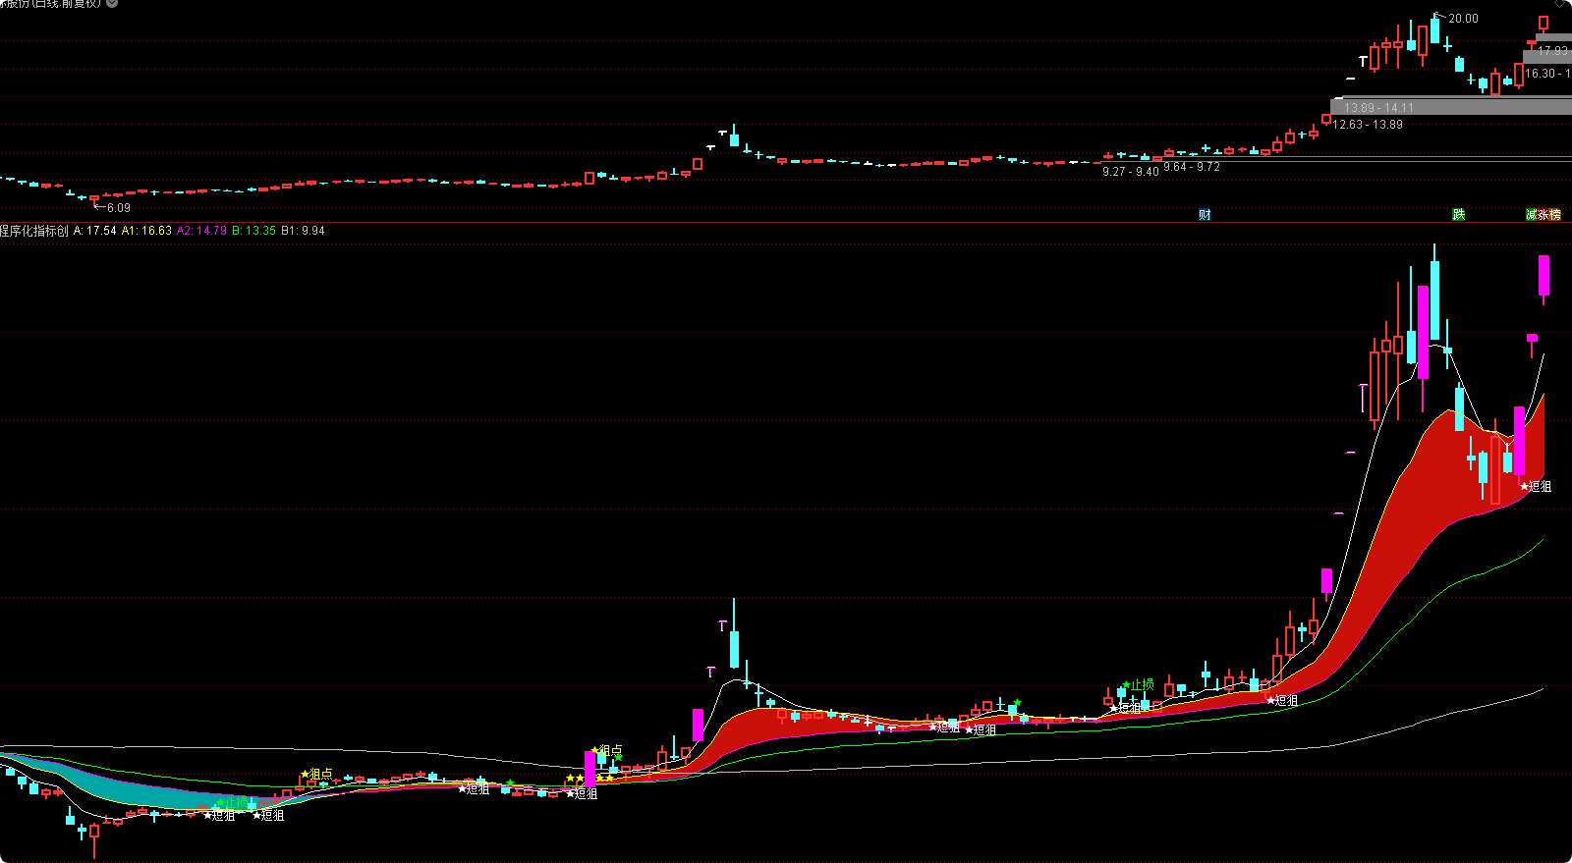1572x863 pixels.
Task: Click the green 跌 info marker
Action: [x=1459, y=214]
